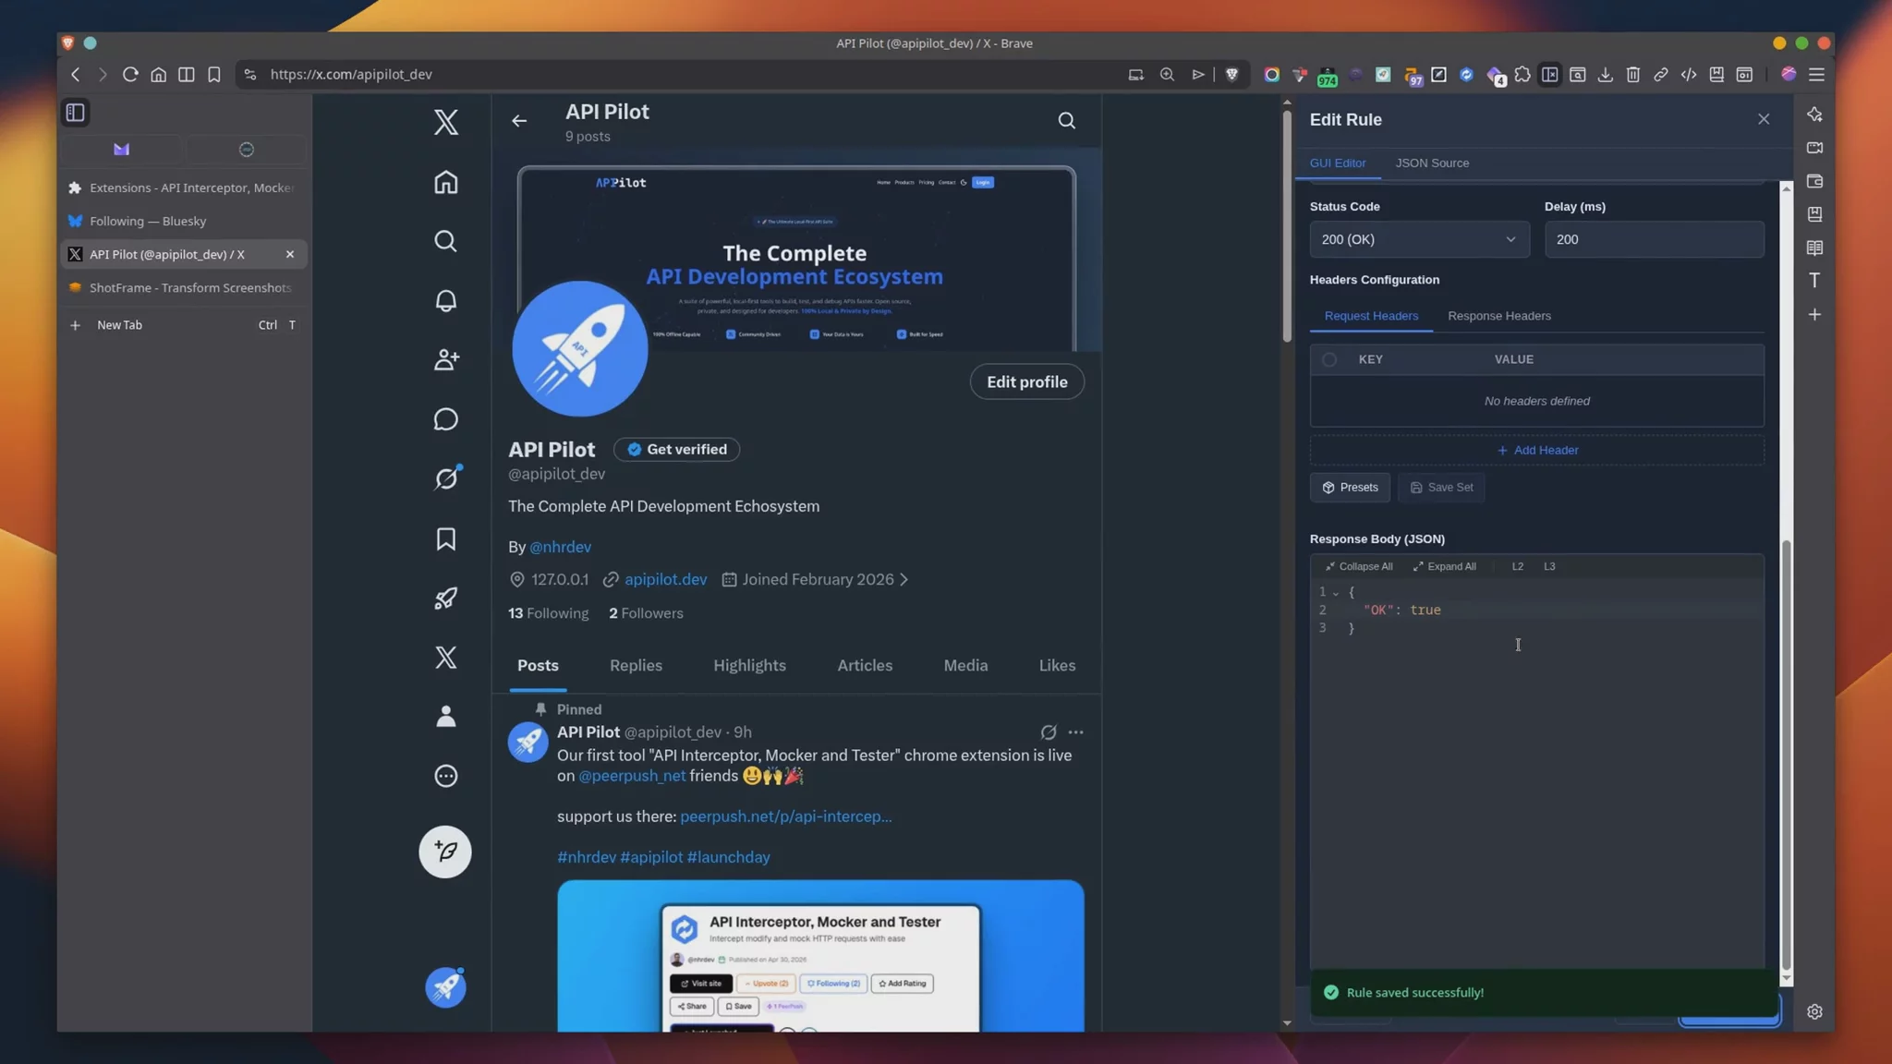
Task: Open code brackets icon in Brave toolbar
Action: 1688,74
